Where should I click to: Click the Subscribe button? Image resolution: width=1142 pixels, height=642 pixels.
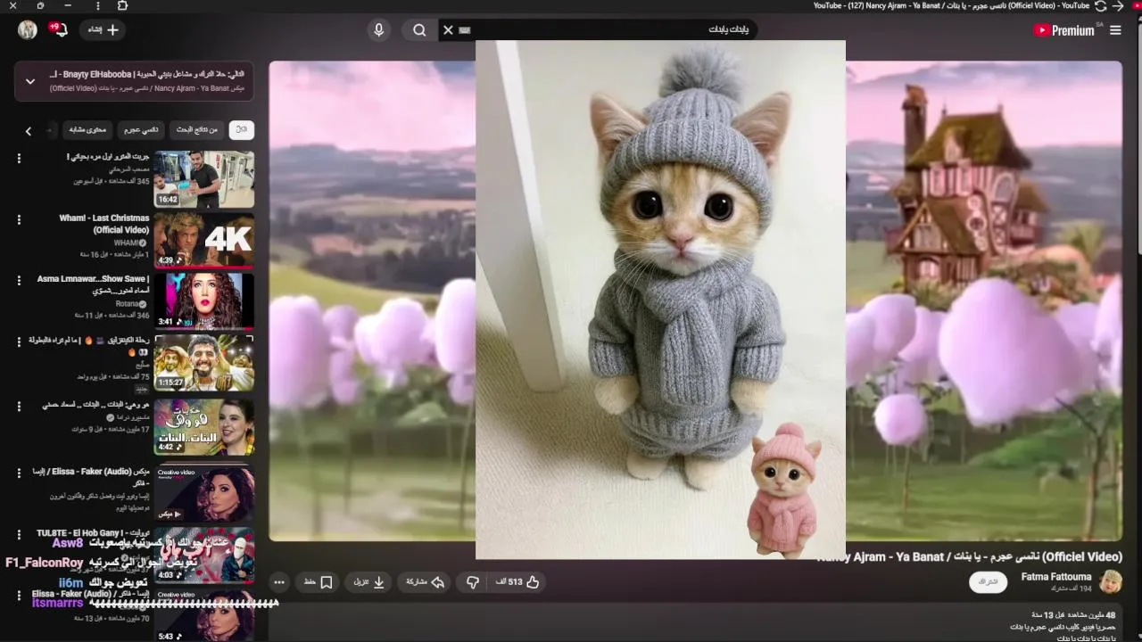988,582
